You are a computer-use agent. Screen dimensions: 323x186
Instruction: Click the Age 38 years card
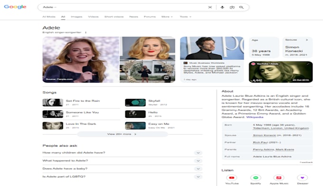264,47
